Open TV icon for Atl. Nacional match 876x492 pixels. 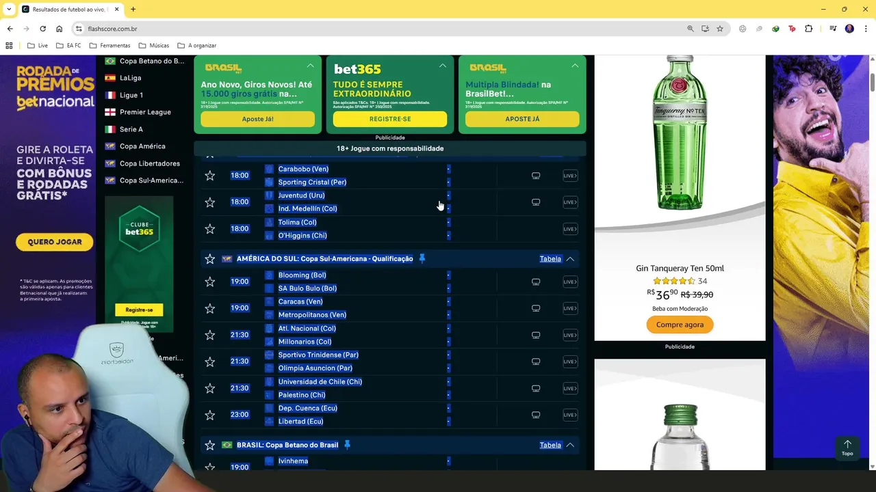point(536,335)
